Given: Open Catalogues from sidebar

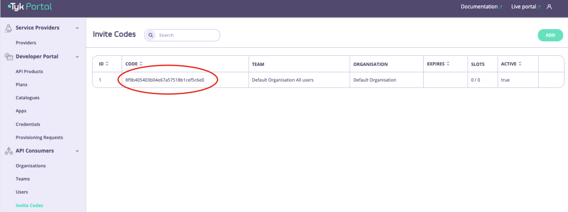Looking at the screenshot, I should point(27,98).
